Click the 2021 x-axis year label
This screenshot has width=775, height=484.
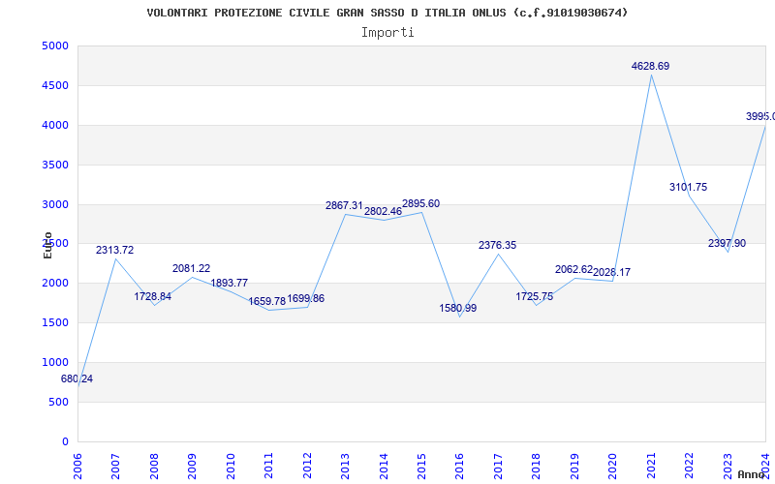pyautogui.click(x=651, y=467)
